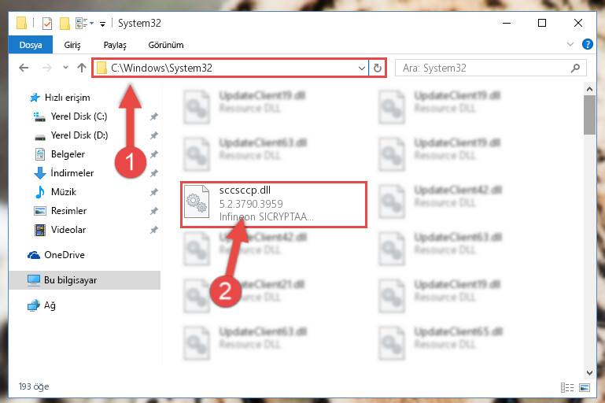Click the Properties quick access toolbar icon
This screenshot has height=403, width=605.
tap(47, 24)
